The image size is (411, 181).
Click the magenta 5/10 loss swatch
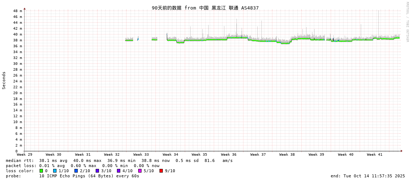click(140, 171)
